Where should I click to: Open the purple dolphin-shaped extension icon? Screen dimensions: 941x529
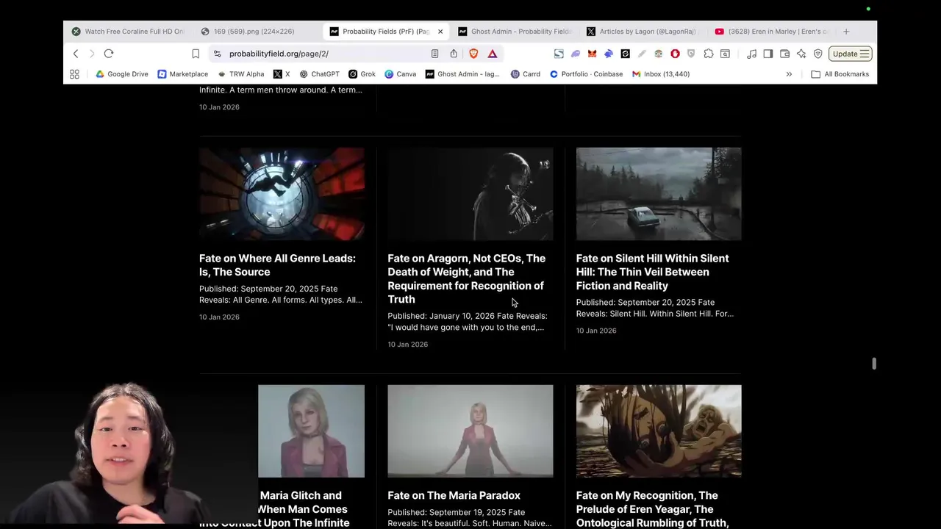576,54
